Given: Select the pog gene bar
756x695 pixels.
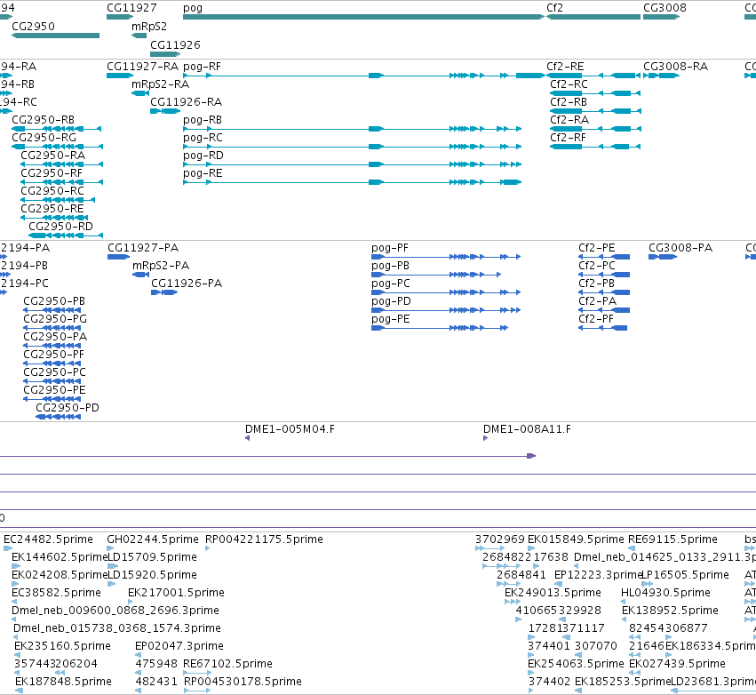Looking at the screenshot, I should point(363,17).
